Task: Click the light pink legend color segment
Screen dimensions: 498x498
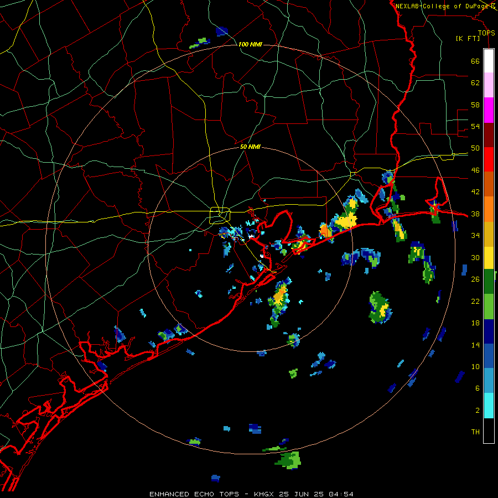Action: pos(489,85)
